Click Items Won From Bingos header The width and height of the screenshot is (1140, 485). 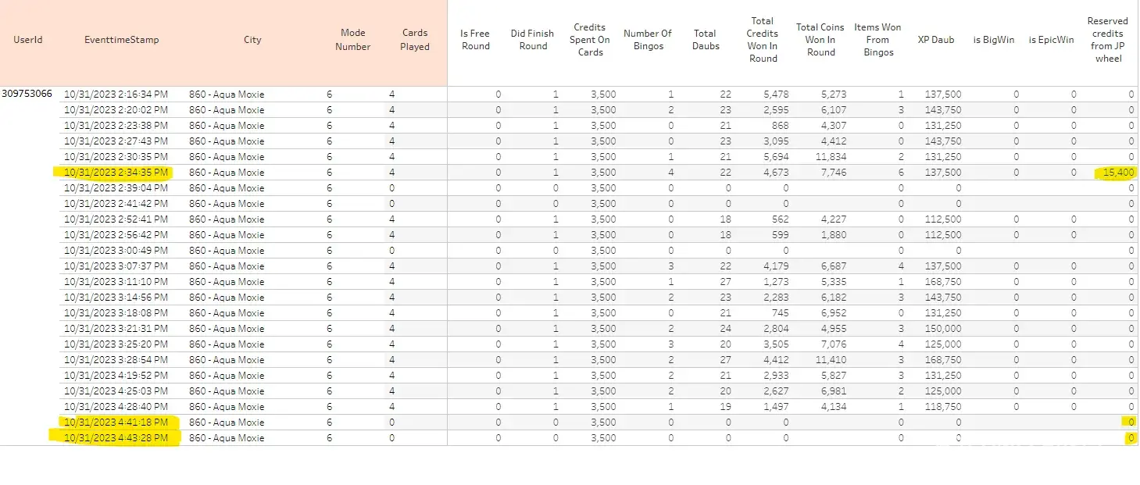[877, 40]
